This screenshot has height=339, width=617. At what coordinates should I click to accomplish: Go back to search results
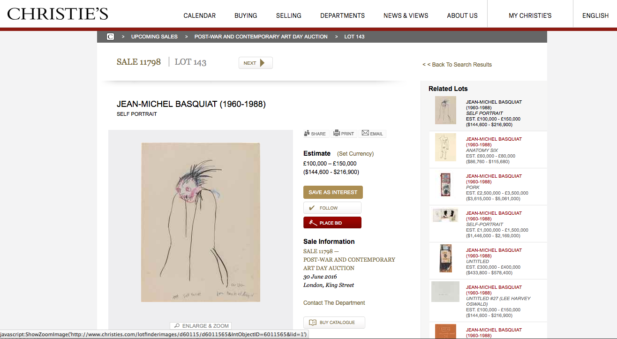tap(457, 65)
